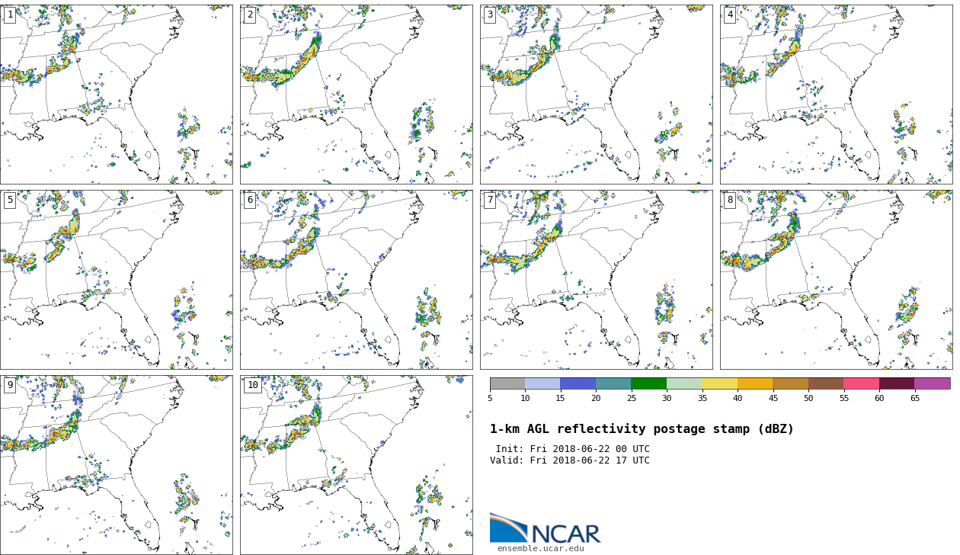Select ensemble member 5 map panel
Screen dimensions: 960x555
click(116, 280)
